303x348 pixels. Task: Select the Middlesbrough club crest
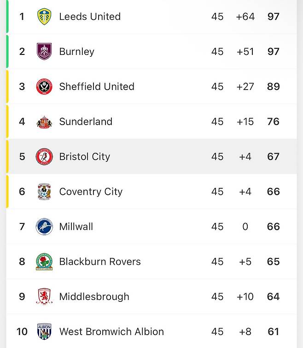pyautogui.click(x=44, y=297)
